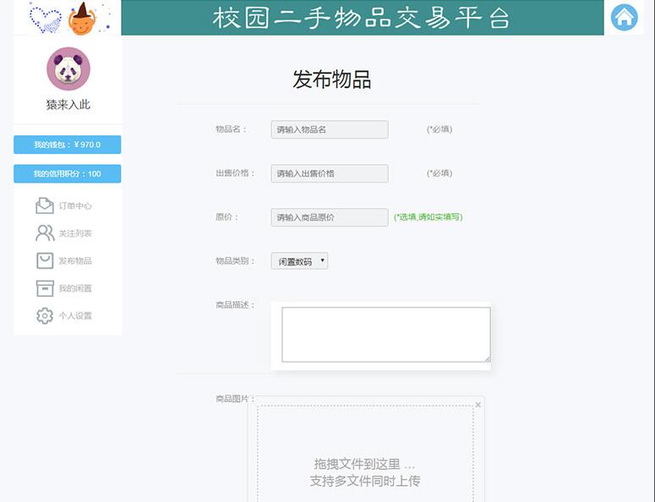Click the 关注列表 people icon
The width and height of the screenshot is (655, 502).
tap(45, 233)
